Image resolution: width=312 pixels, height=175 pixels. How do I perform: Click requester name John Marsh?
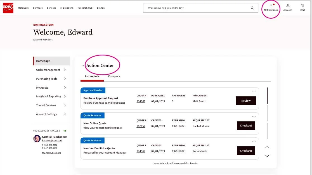point(200,151)
